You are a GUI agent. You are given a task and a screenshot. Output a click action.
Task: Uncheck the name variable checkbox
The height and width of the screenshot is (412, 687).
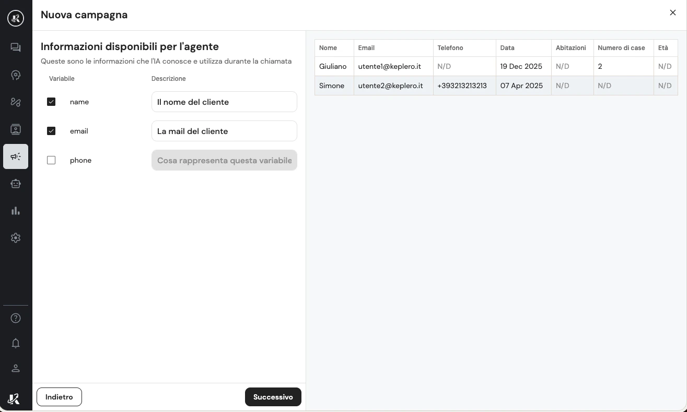(x=51, y=102)
